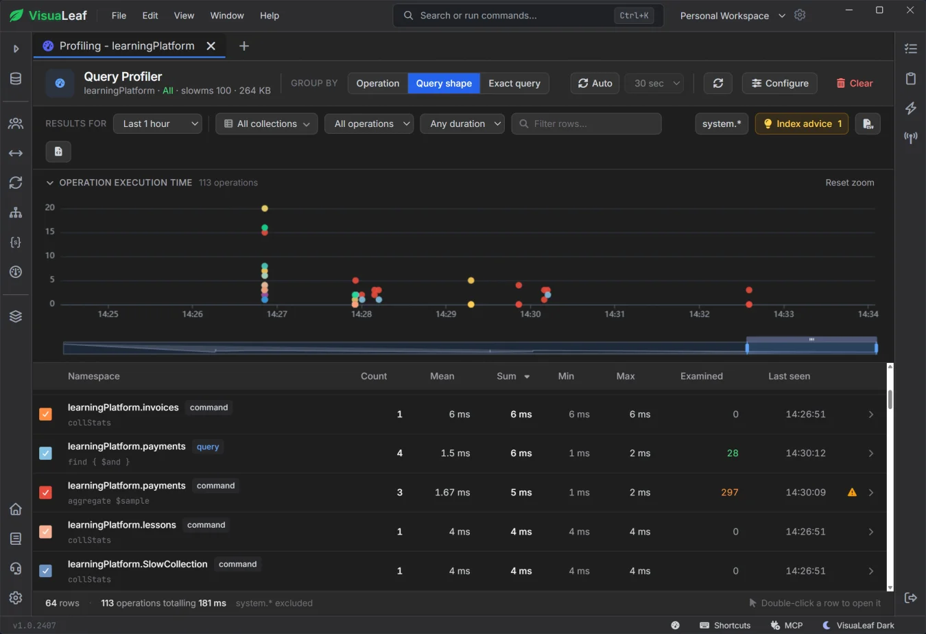926x634 pixels.
Task: Toggle the Auto refresh button
Action: click(595, 83)
